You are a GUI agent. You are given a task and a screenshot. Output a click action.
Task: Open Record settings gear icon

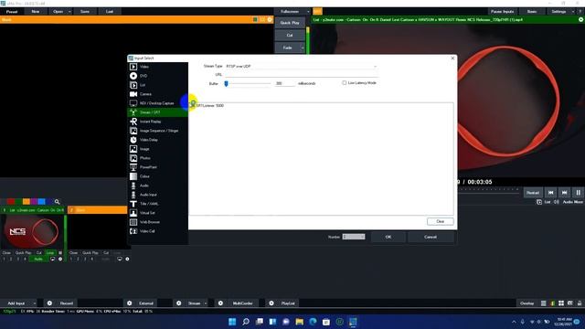(49, 303)
